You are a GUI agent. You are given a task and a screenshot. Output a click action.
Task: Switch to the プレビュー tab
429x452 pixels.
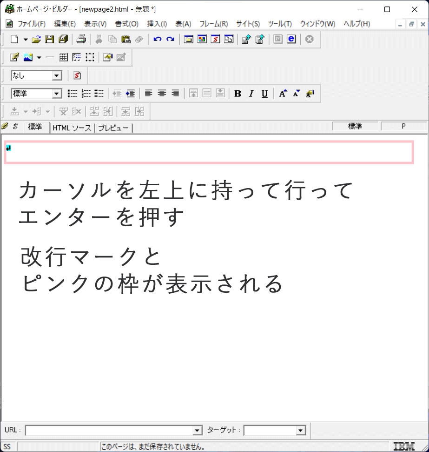113,128
